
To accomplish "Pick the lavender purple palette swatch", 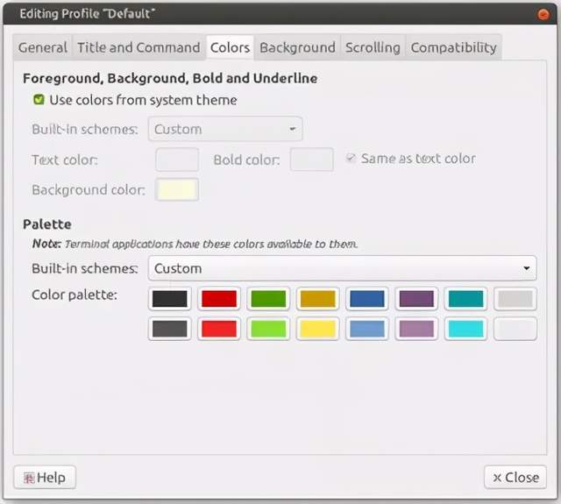I will (x=416, y=329).
